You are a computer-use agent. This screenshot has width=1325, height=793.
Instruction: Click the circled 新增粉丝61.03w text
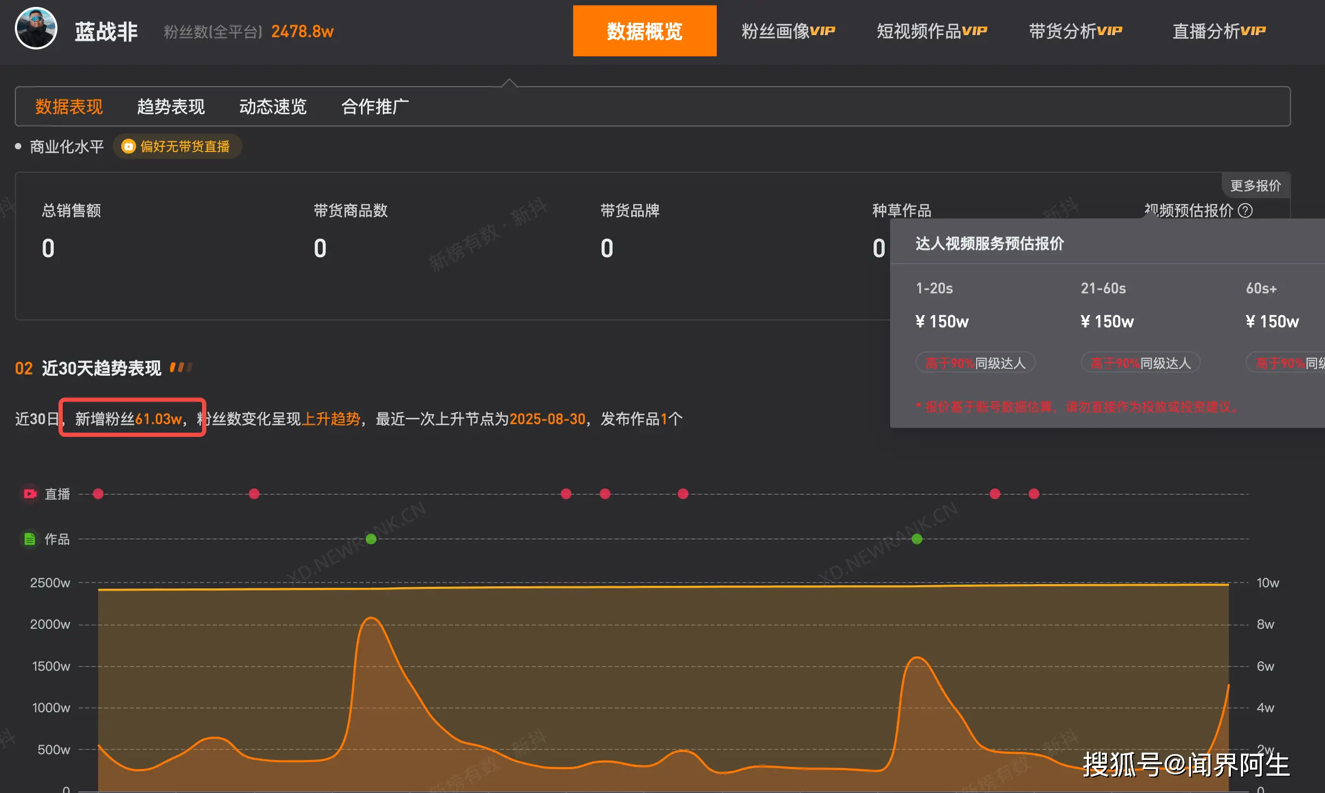pyautogui.click(x=131, y=419)
